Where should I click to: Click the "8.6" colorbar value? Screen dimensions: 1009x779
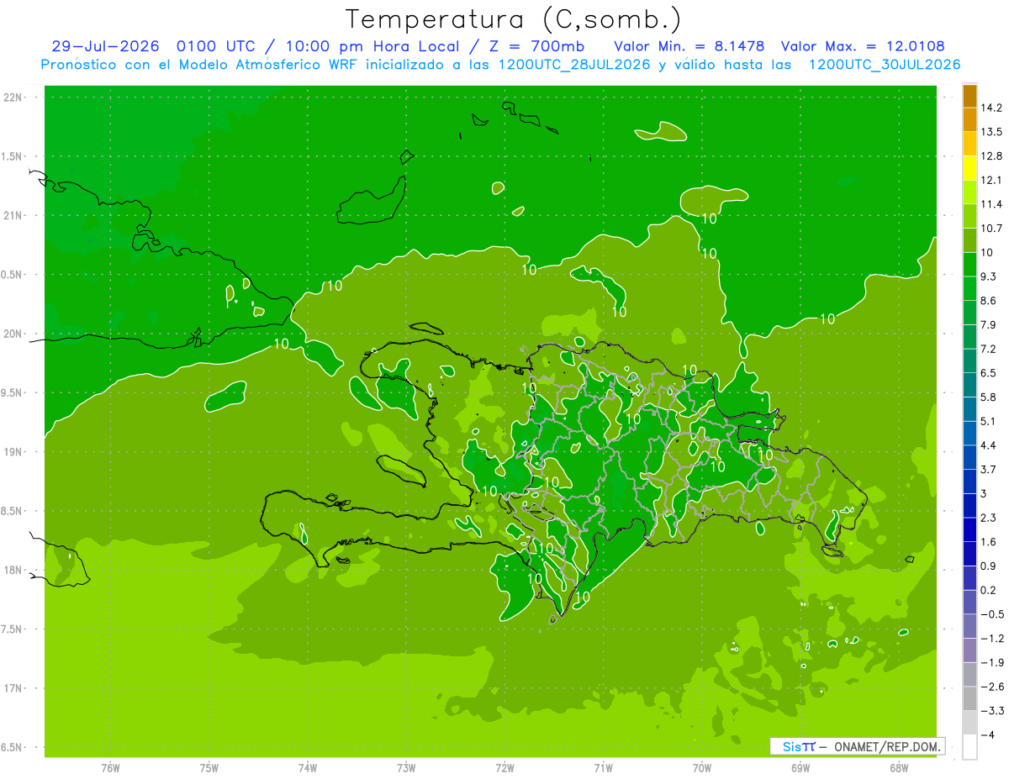coord(989,301)
